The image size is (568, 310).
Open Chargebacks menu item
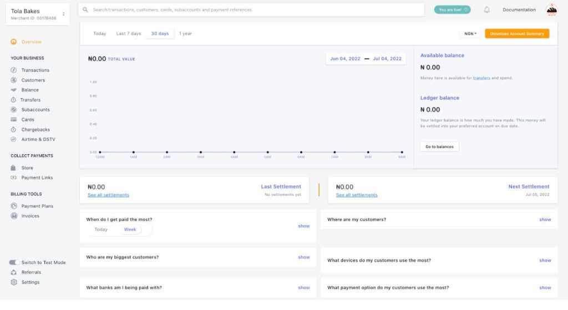tap(35, 130)
